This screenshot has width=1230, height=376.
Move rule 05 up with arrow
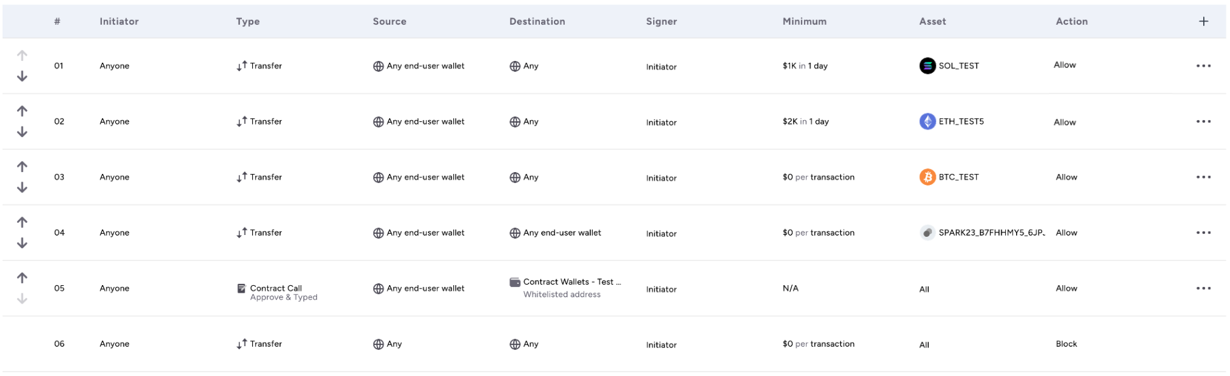(22, 278)
